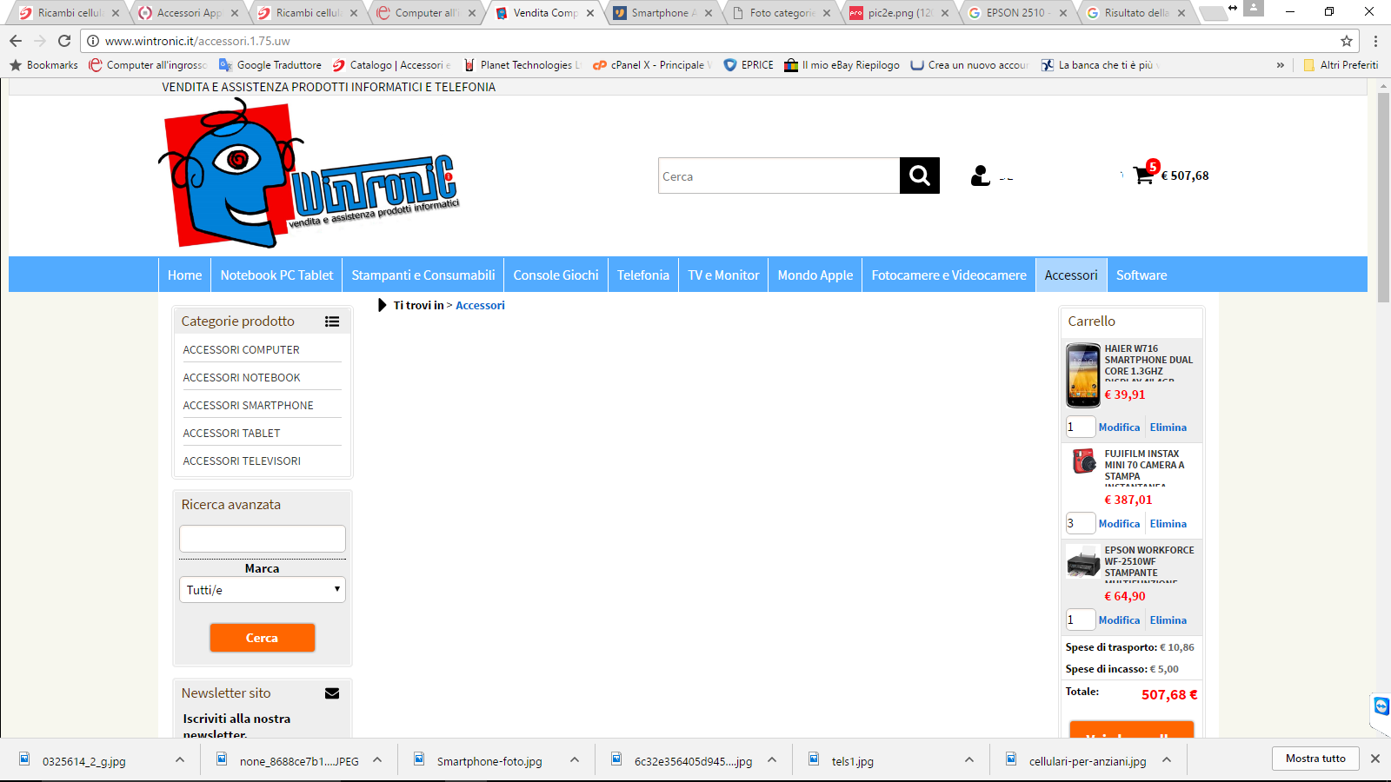Viewport: 1391px width, 782px height.
Task: Click Elimina for Epson Workforce printer
Action: coord(1168,620)
